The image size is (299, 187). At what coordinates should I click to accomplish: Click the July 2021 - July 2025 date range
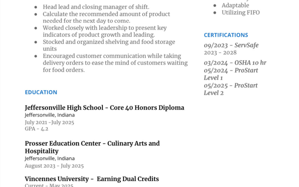50,122
